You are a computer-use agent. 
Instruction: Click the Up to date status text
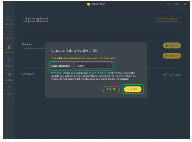coord(175,75)
